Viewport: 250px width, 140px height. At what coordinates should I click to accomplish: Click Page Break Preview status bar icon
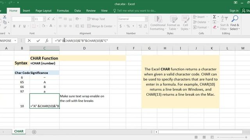pos(212,137)
